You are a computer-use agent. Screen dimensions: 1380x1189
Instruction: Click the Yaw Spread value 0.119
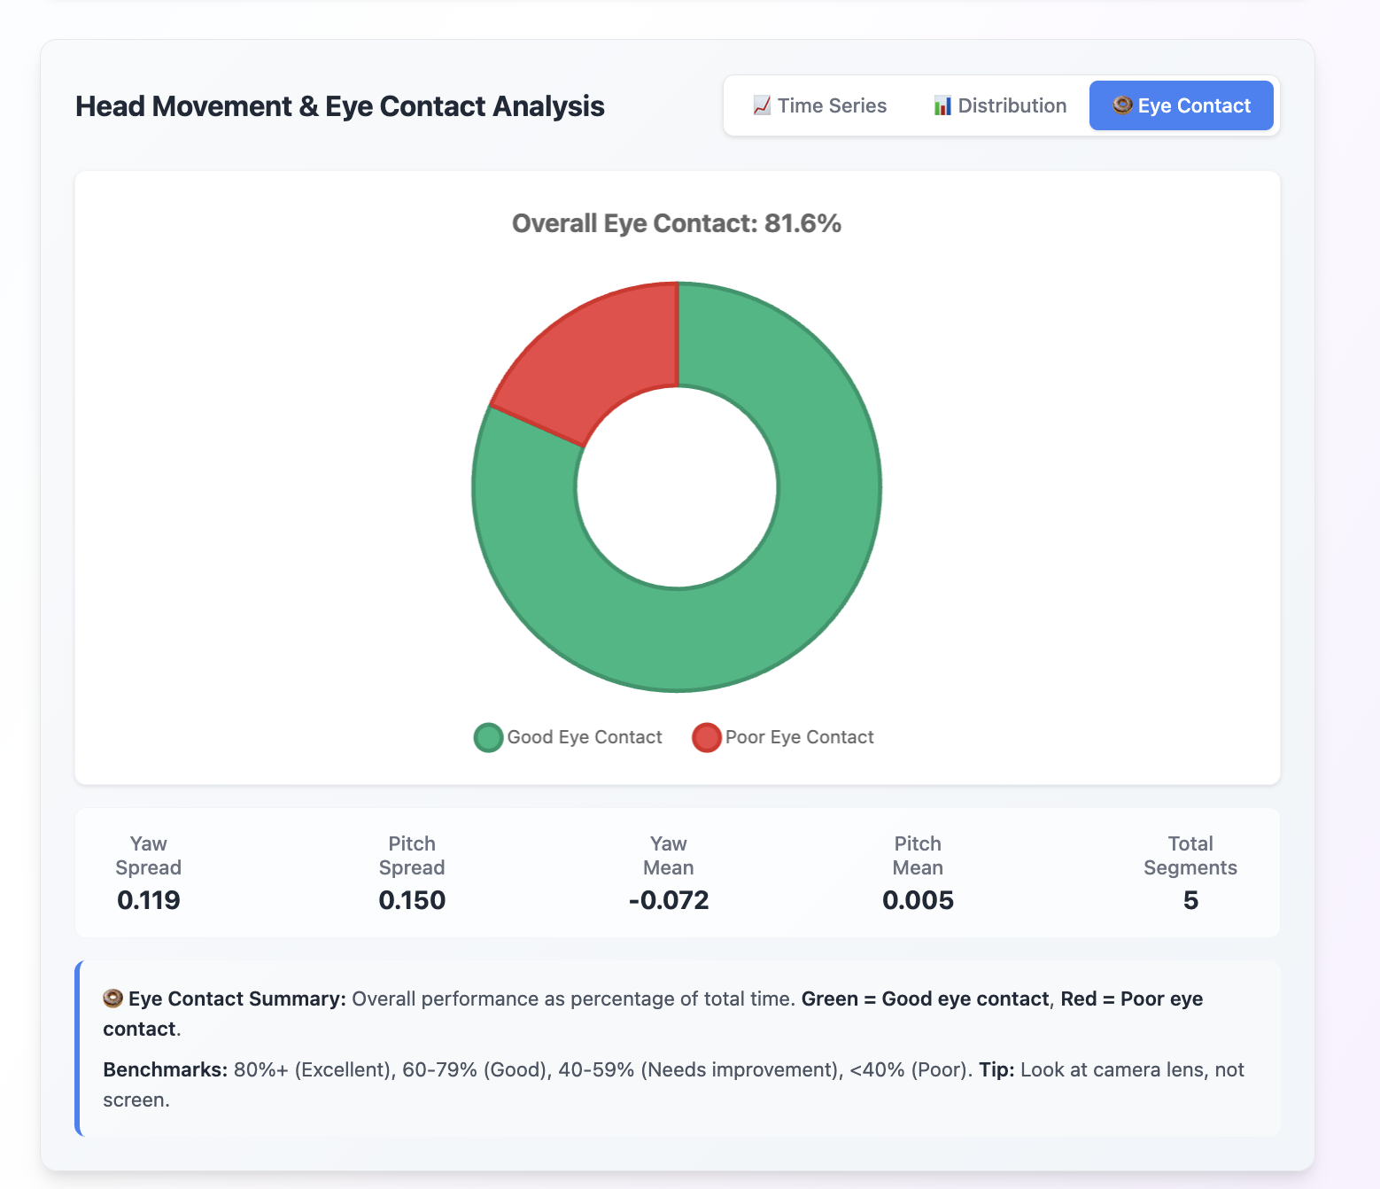tap(149, 900)
